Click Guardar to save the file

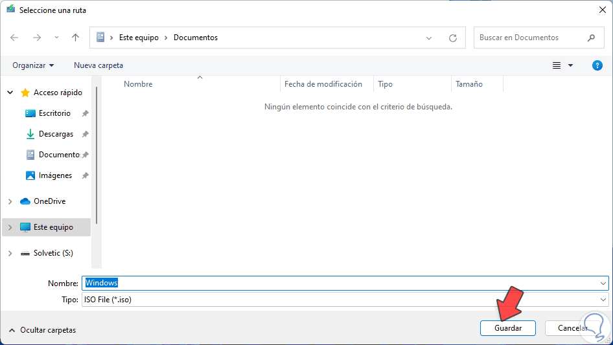tap(508, 328)
